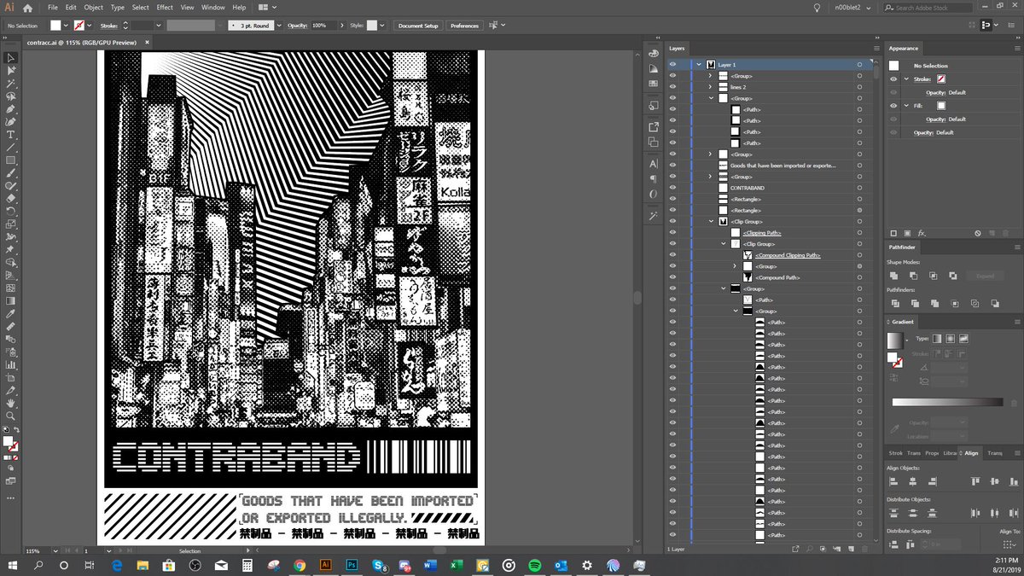This screenshot has width=1024, height=576.
Task: Select the Rectangle tool
Action: [11, 160]
